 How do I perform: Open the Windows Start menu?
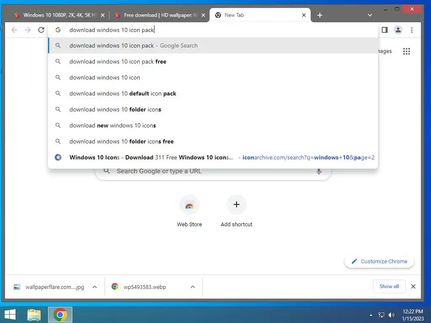10,315
